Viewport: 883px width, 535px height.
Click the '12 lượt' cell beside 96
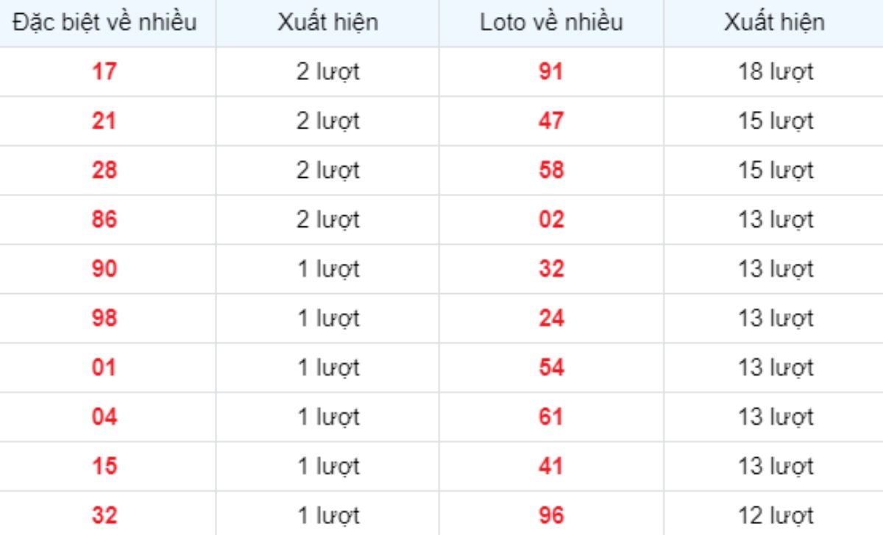coord(776,515)
